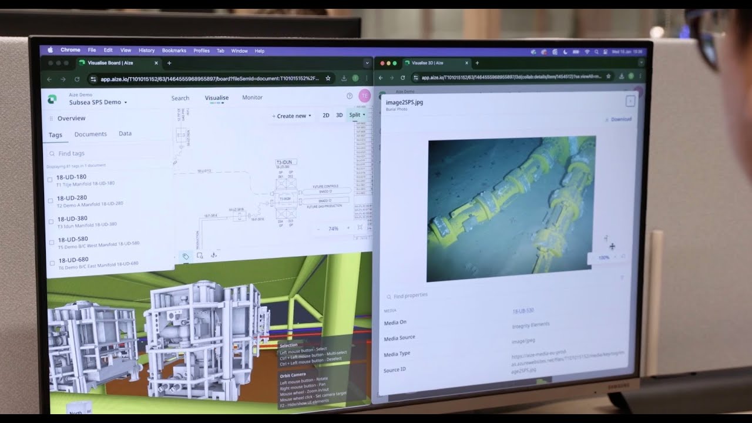This screenshot has width=752, height=423.
Task: Open the Wi-Fi status menu
Action: tap(587, 52)
